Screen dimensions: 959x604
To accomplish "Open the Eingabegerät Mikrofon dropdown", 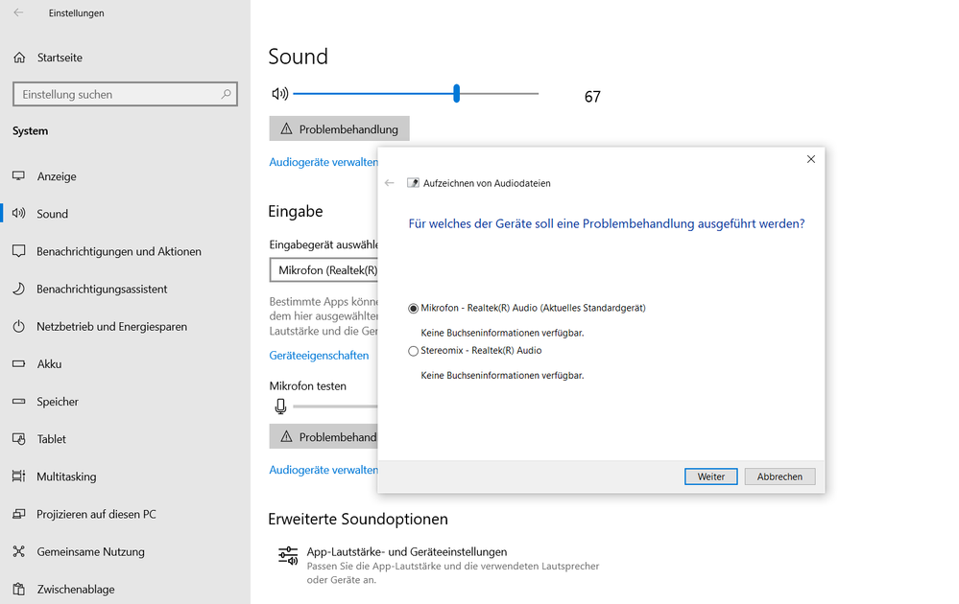I will [324, 270].
